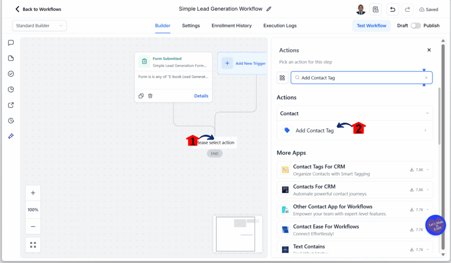Viewport: 451px width, 263px height.
Task: Open the Execution Logs tab
Action: pos(280,26)
